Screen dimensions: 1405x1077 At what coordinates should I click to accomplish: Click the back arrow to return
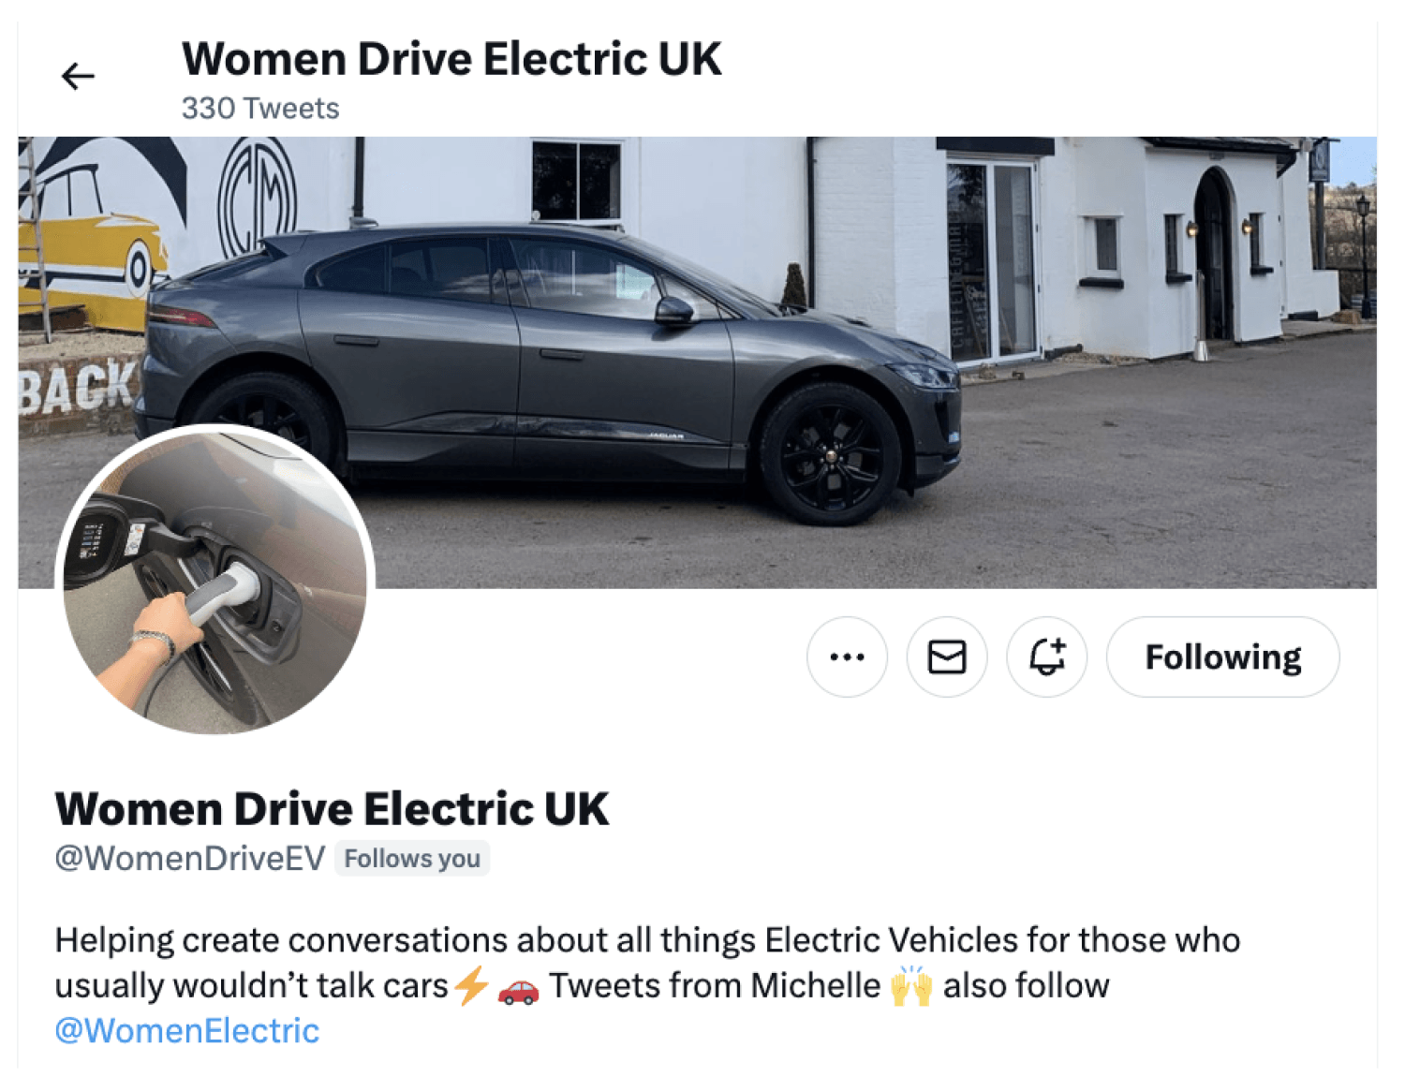[79, 76]
